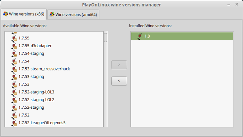Click the icon on the Wine versions (amd64) tab
The width and height of the screenshot is (243, 137).
point(52,14)
